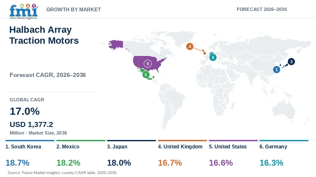The image size is (316, 177).
Task: Click the FORECAST 2026–2036 label
Action: (262, 9)
